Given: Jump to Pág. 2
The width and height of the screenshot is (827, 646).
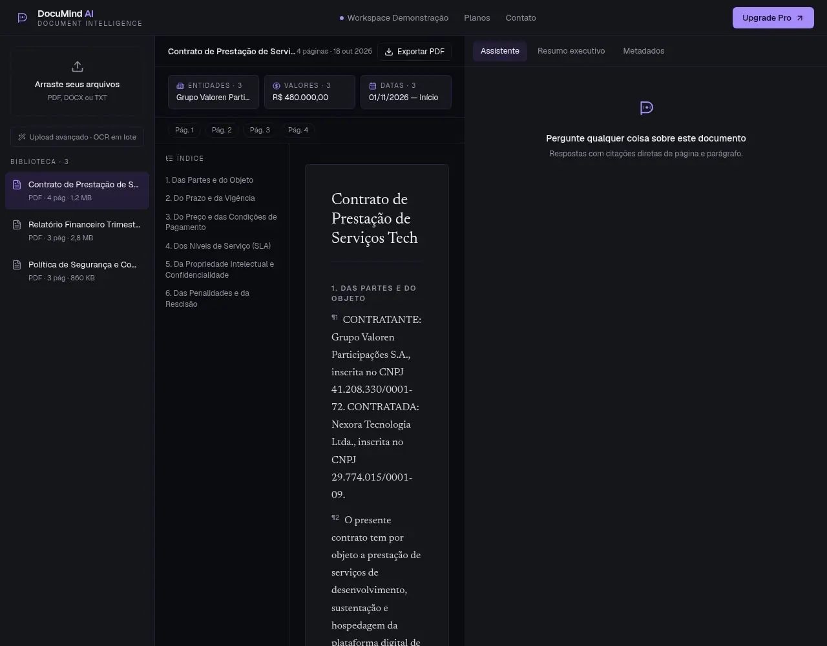Looking at the screenshot, I should pos(222,130).
